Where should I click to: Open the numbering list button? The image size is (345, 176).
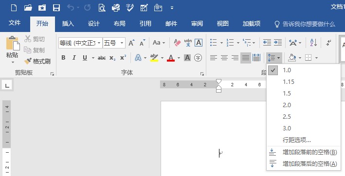click(x=230, y=43)
